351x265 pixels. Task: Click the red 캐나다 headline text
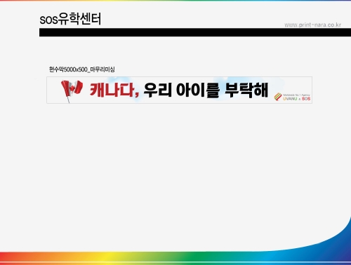[x=112, y=90]
